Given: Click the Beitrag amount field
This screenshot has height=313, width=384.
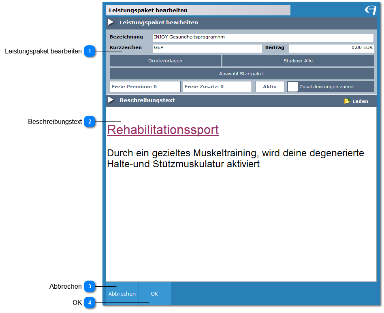Looking at the screenshot, I should [x=331, y=48].
